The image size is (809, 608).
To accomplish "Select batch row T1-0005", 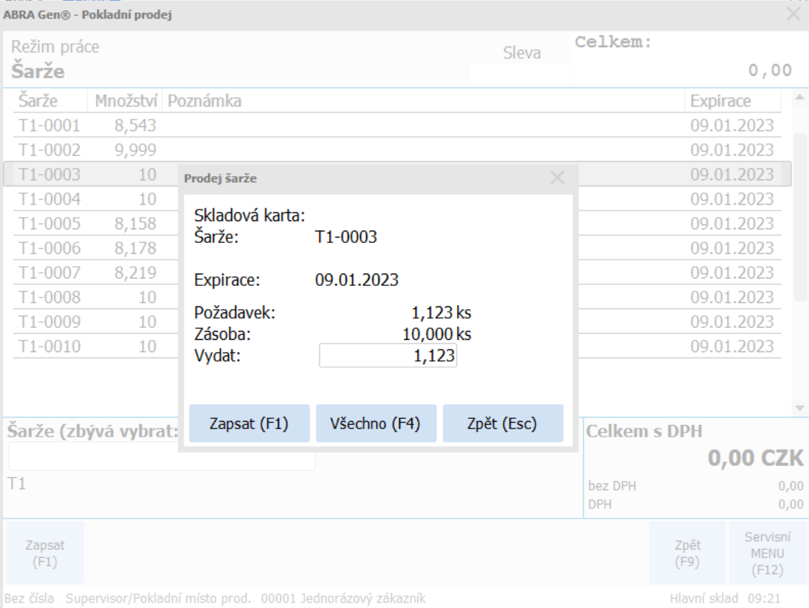I will 50,224.
